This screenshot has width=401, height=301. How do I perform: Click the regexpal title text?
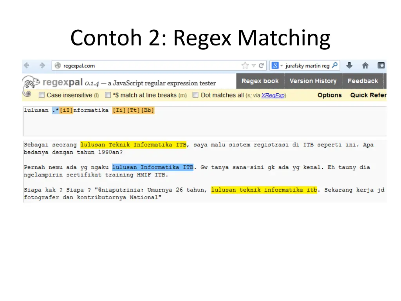point(62,82)
